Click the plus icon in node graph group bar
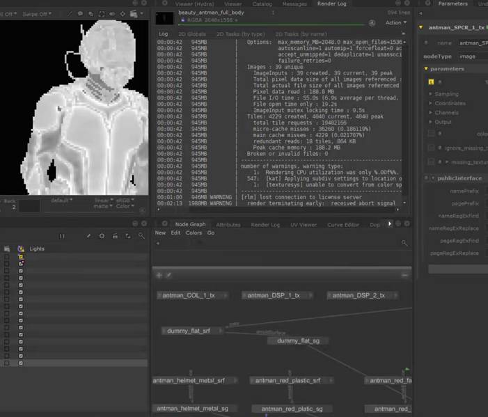The width and height of the screenshot is (488, 417). pyautogui.click(x=159, y=275)
